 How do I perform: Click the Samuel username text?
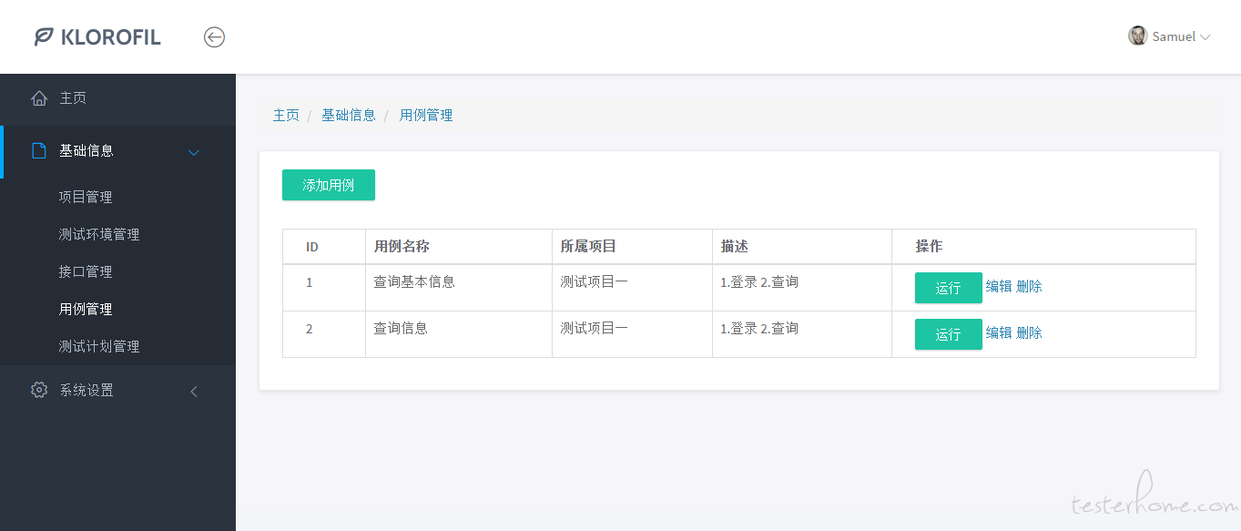pos(1174,36)
